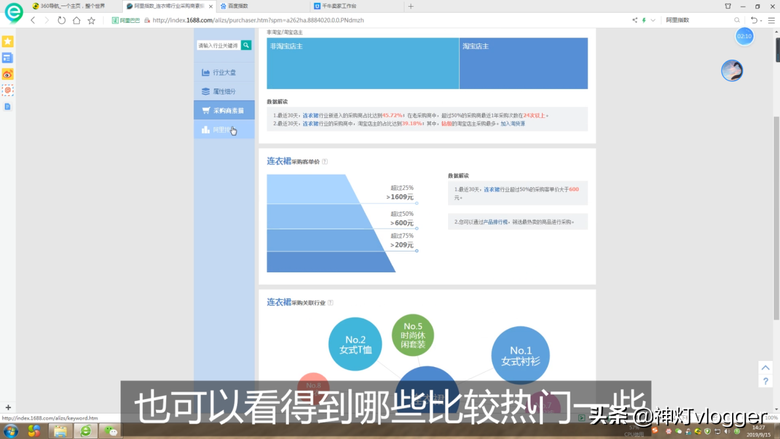
Task: Add a sidebar item with plus icon
Action: (8, 408)
